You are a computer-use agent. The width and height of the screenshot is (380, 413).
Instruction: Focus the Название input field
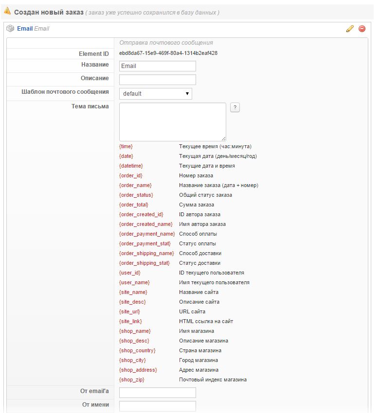pyautogui.click(x=158, y=66)
